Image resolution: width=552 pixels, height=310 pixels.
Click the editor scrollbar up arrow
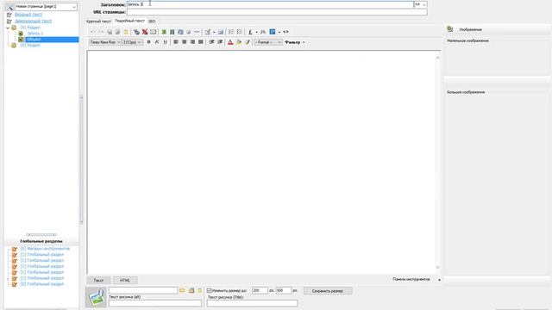[437, 58]
